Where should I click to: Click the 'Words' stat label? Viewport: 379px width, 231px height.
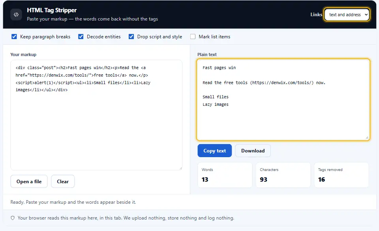[x=207, y=170]
